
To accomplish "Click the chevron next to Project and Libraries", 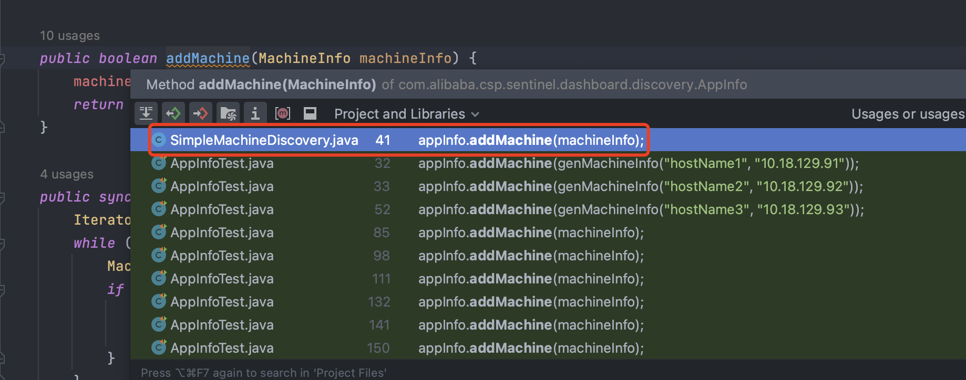I will [x=475, y=114].
